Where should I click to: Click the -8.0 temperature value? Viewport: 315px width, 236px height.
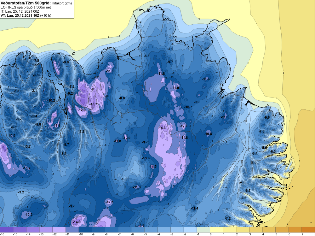[x=122, y=98]
